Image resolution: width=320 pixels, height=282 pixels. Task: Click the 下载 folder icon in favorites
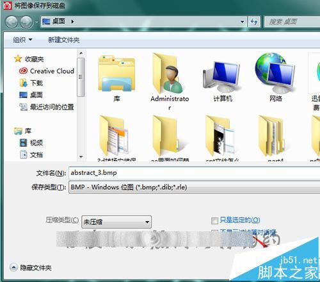click(x=23, y=83)
